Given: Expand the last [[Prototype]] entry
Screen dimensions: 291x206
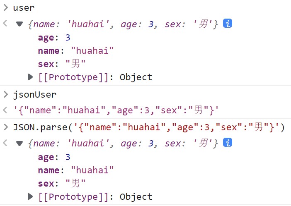Looking at the screenshot, I should click(30, 196).
